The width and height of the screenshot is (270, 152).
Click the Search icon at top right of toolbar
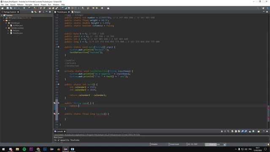point(258,8)
